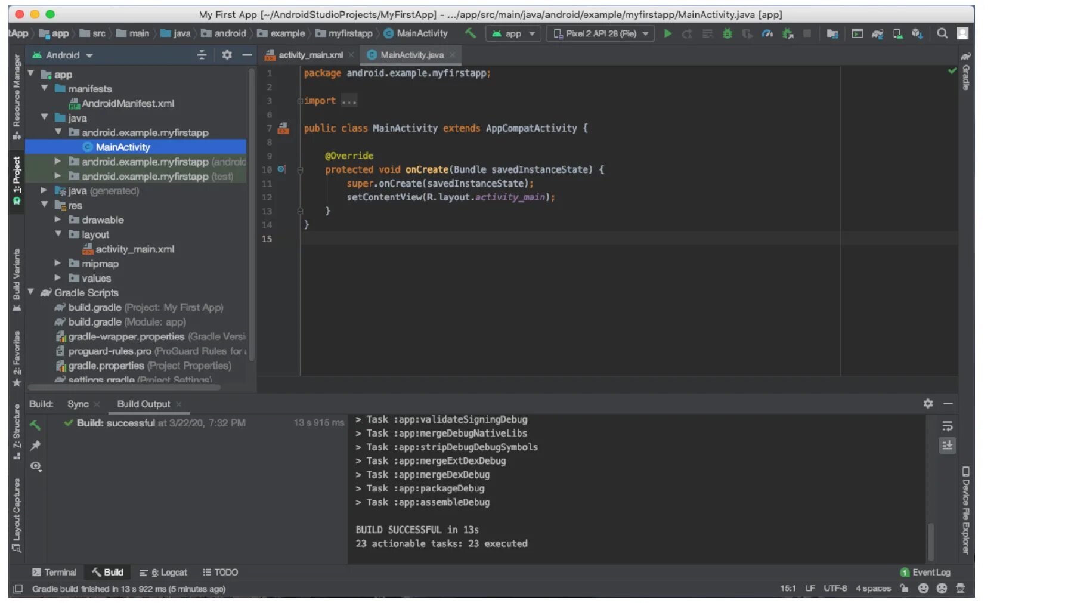Click the happy face feedback icon
This screenshot has width=1071, height=603.
click(923, 588)
